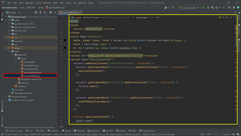Screen dimensions: 241x136
Task: Open JetBrains toolbox icon at top right
Action: coord(238,8)
